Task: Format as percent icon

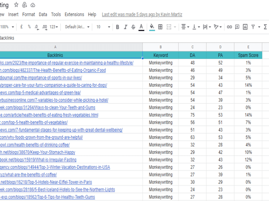Action: click(x=30, y=27)
